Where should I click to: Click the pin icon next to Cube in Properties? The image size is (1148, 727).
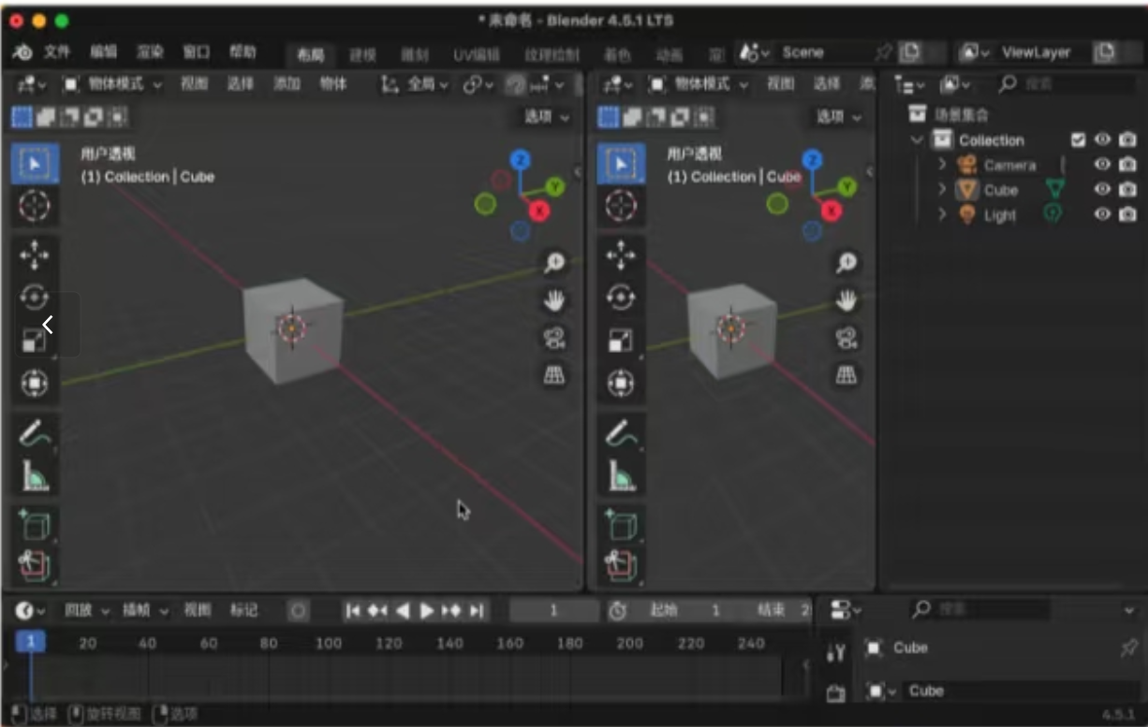[x=1129, y=647]
